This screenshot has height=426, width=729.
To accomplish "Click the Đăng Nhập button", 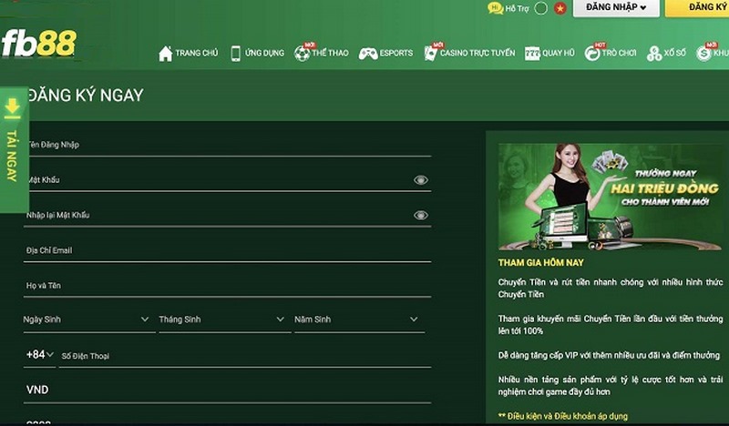I will click(622, 8).
